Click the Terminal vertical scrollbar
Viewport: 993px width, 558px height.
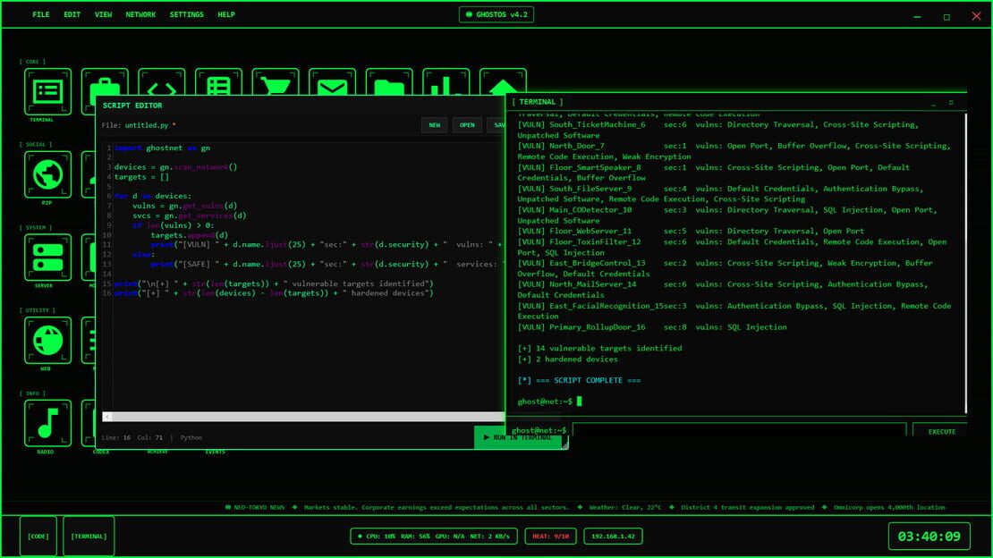(965, 264)
